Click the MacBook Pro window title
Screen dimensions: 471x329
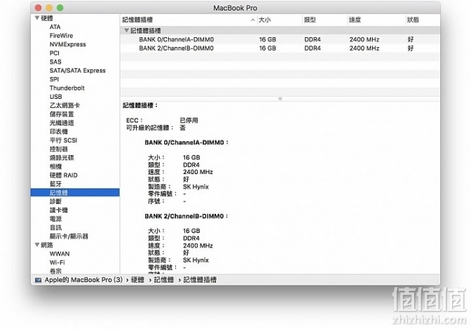click(235, 8)
